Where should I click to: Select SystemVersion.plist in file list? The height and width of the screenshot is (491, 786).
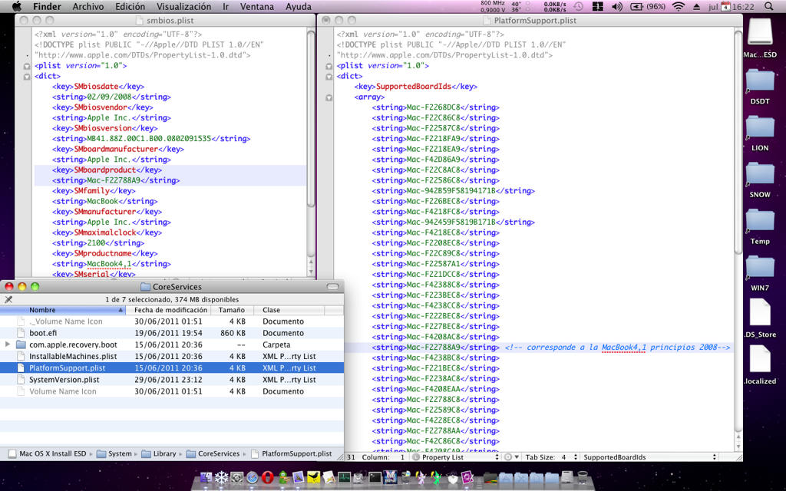click(172, 380)
